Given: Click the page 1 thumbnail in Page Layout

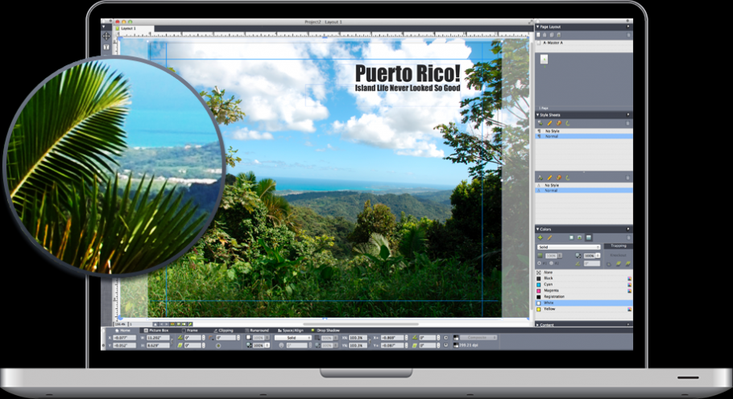Looking at the screenshot, I should [545, 60].
